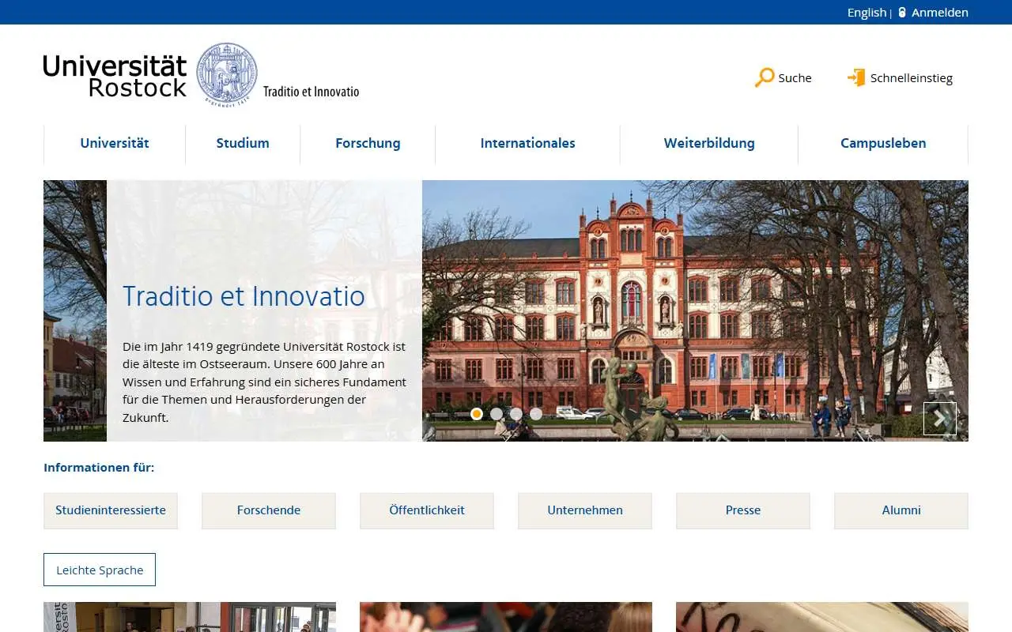Click the Öffentlichkeit button

coord(427,511)
